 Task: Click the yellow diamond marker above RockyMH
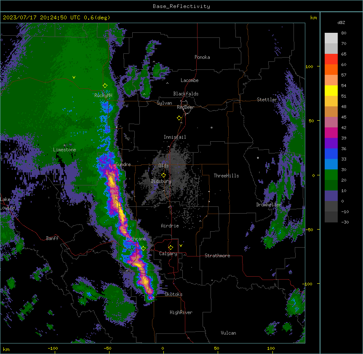pyautogui.click(x=105, y=86)
